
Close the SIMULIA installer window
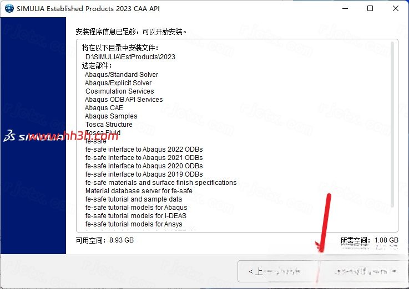(x=396, y=8)
